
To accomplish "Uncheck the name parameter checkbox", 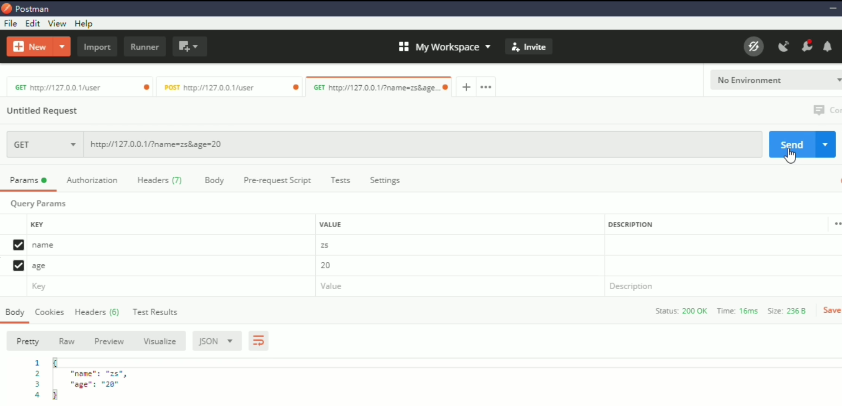I will point(18,245).
